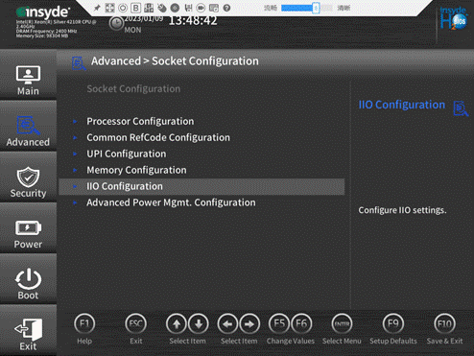
Task: Select Advanced Power Mgmt. Configuration
Action: click(171, 202)
